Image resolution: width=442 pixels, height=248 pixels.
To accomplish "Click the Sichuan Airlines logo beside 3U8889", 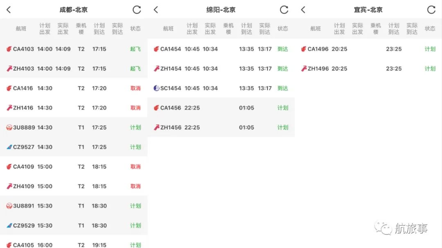I will click(9, 127).
